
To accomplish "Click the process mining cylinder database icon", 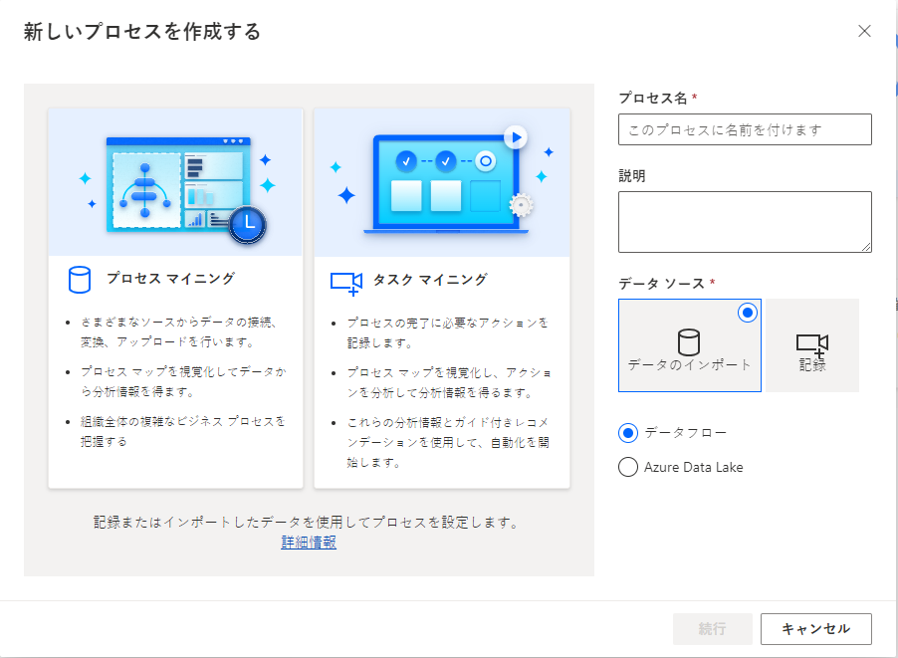I will (79, 280).
